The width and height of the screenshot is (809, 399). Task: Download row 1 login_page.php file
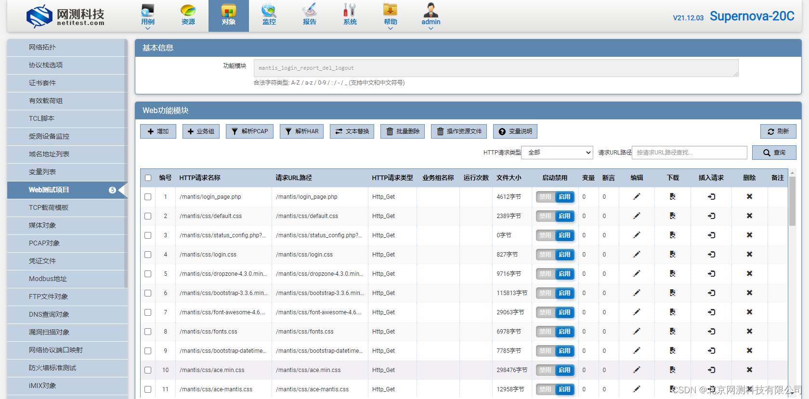[x=672, y=196]
